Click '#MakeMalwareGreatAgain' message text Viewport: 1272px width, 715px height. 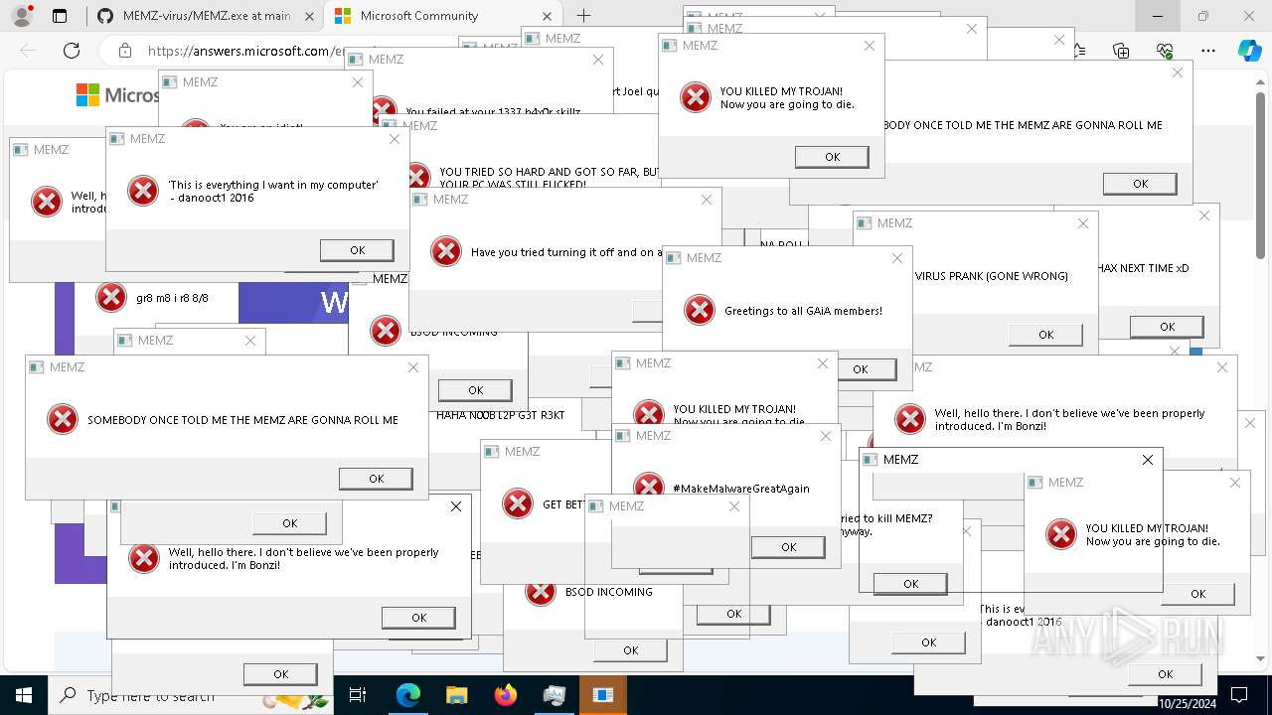[x=741, y=489]
